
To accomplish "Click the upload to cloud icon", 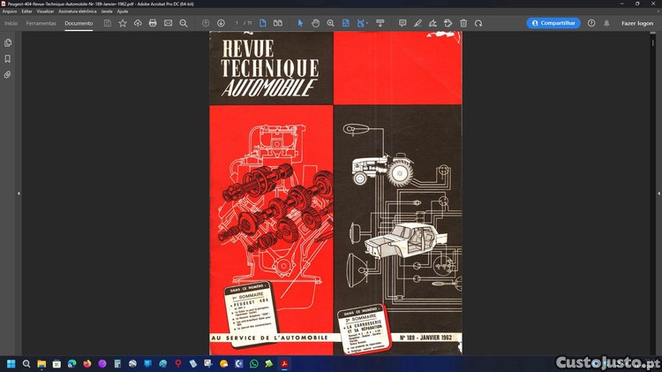I will [x=138, y=23].
